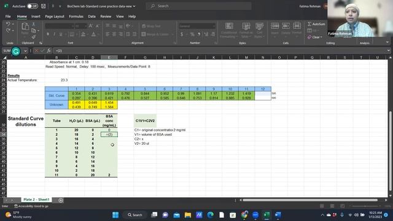393x221 pixels.
Task: Click the horizontal scrollbar thumb
Action: [x=310, y=200]
